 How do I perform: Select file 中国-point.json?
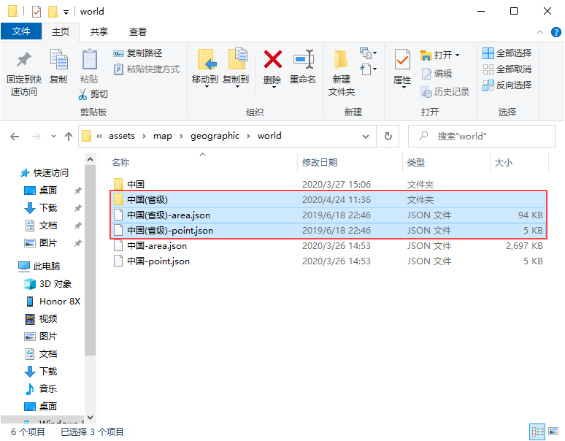pos(328,261)
